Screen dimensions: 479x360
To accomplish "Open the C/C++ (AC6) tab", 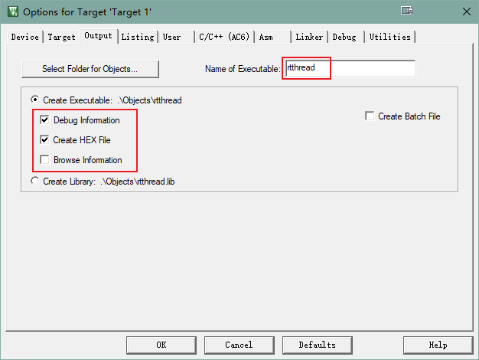I will coord(224,37).
